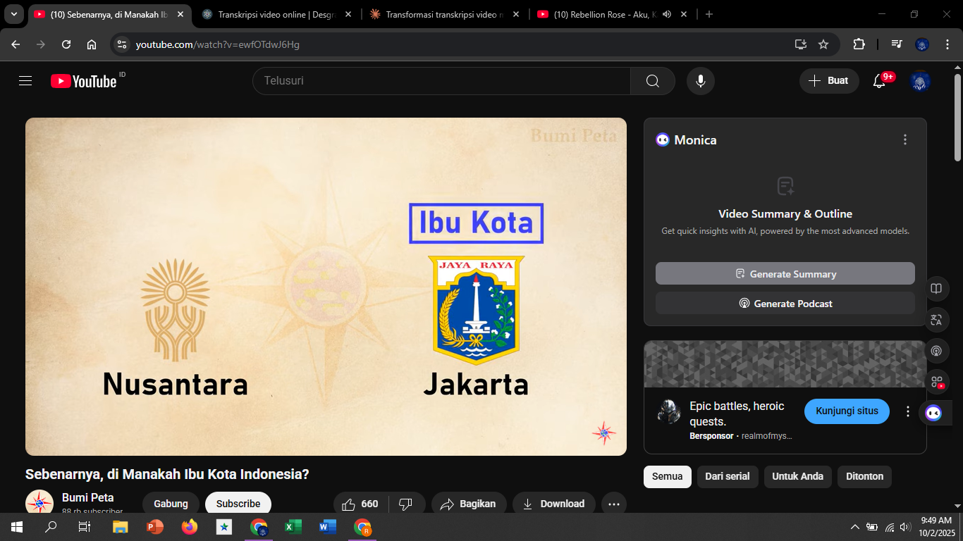This screenshot has height=541, width=963.
Task: Switch to Transkripsi video online tab
Action: 277,14
